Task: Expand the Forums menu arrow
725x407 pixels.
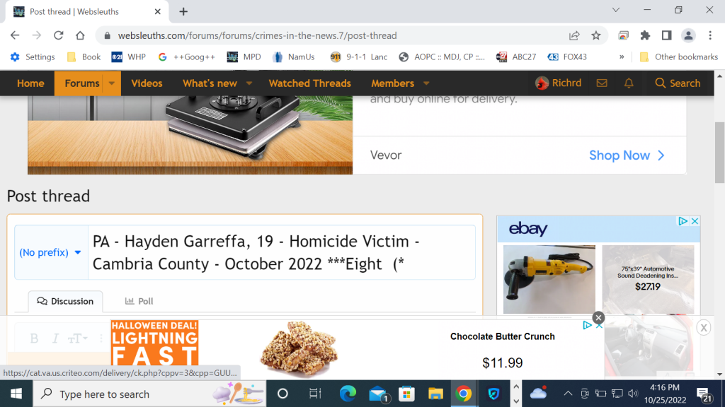Action: click(x=111, y=83)
